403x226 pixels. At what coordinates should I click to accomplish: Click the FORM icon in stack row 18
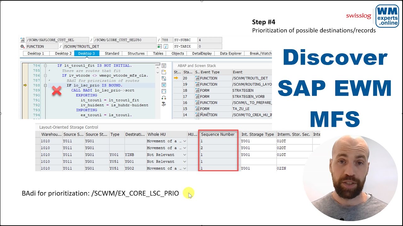click(197, 90)
